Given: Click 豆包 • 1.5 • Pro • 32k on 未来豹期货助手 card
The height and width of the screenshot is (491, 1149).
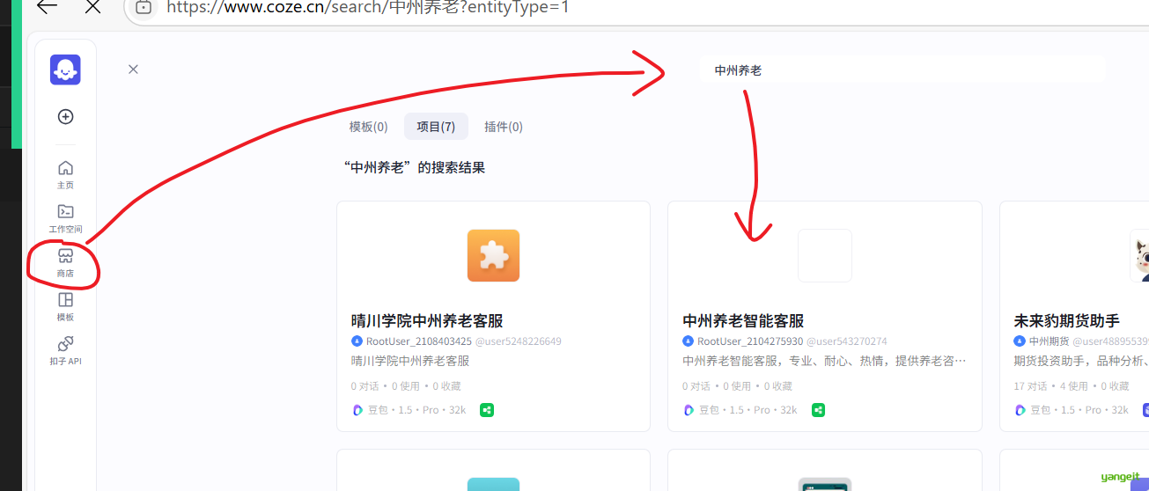Looking at the screenshot, I should [x=1079, y=410].
